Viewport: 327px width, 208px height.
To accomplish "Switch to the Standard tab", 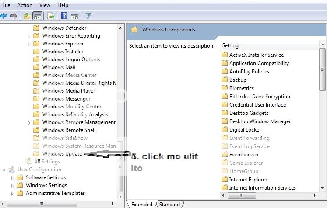I will (169, 204).
